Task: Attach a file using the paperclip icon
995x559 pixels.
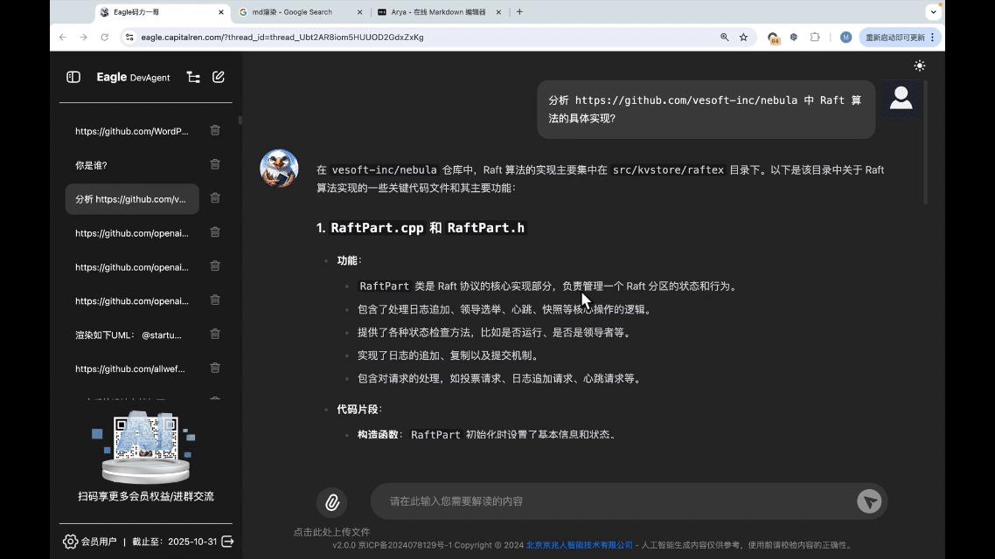Action: point(331,501)
